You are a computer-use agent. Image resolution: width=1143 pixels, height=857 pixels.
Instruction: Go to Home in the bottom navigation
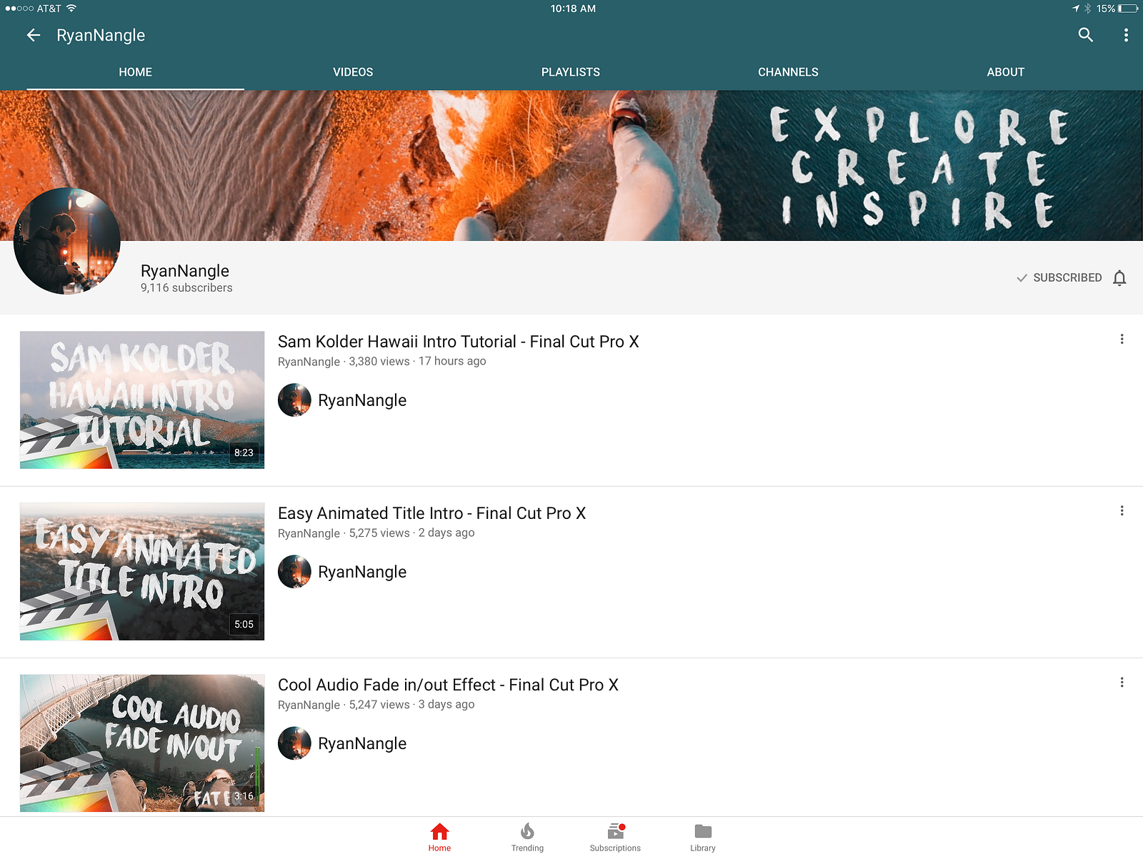439,837
